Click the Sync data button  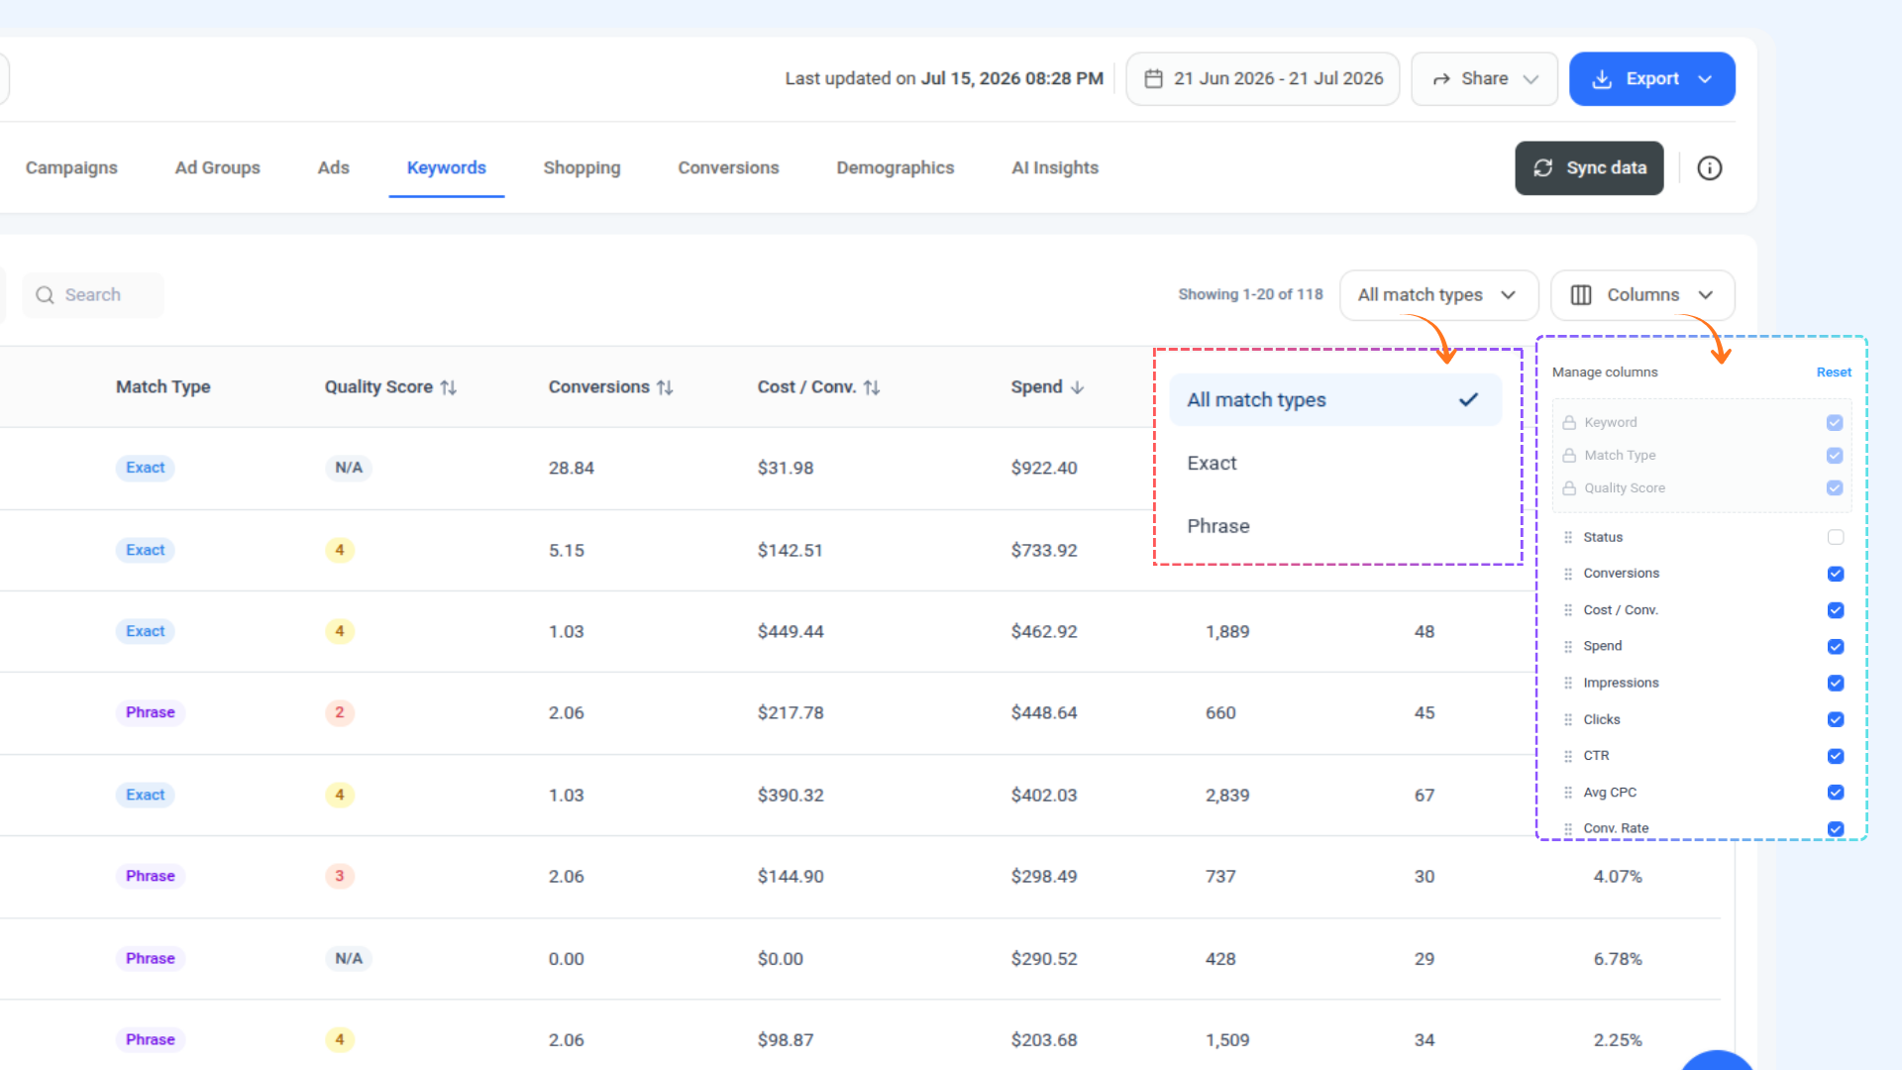[x=1589, y=168]
